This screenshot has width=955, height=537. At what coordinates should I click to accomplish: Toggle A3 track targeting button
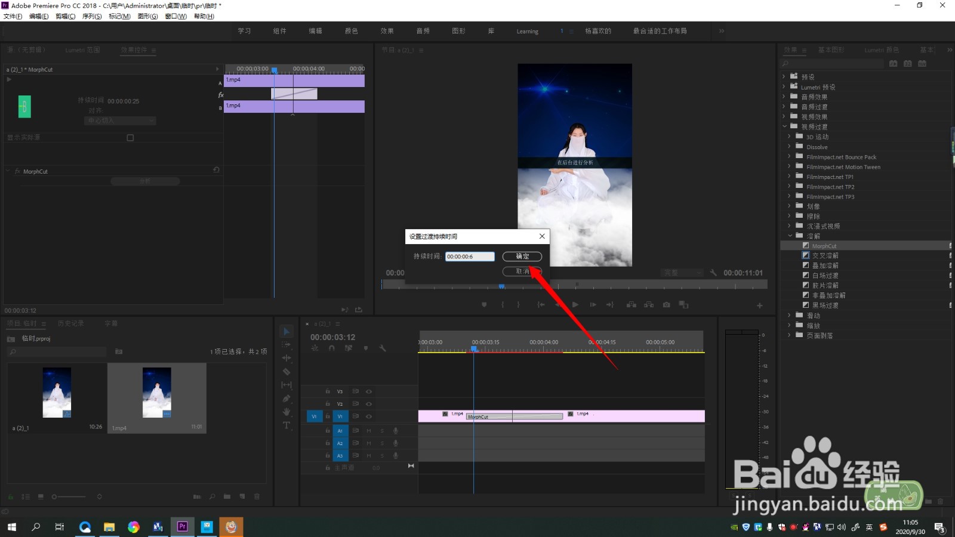[340, 456]
